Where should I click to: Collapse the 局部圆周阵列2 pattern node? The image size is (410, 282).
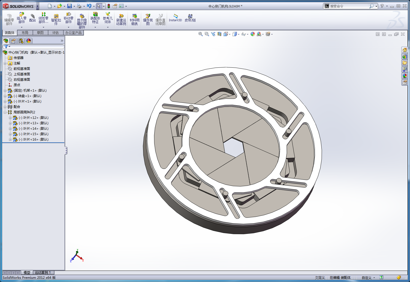[x=5, y=112]
